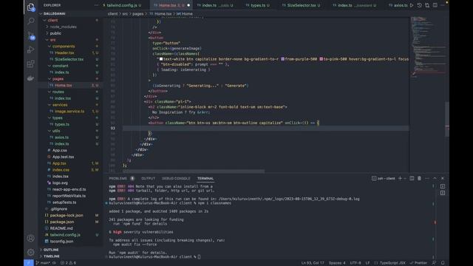
Task: Click the Run code play icon
Action: (412, 5)
